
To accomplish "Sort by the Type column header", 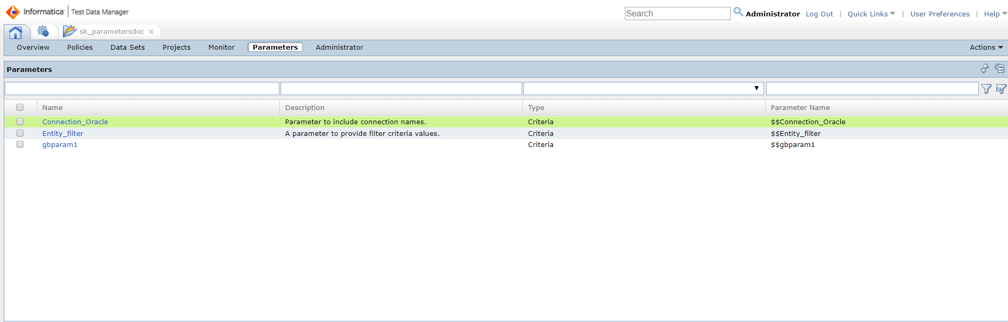I will (x=536, y=108).
